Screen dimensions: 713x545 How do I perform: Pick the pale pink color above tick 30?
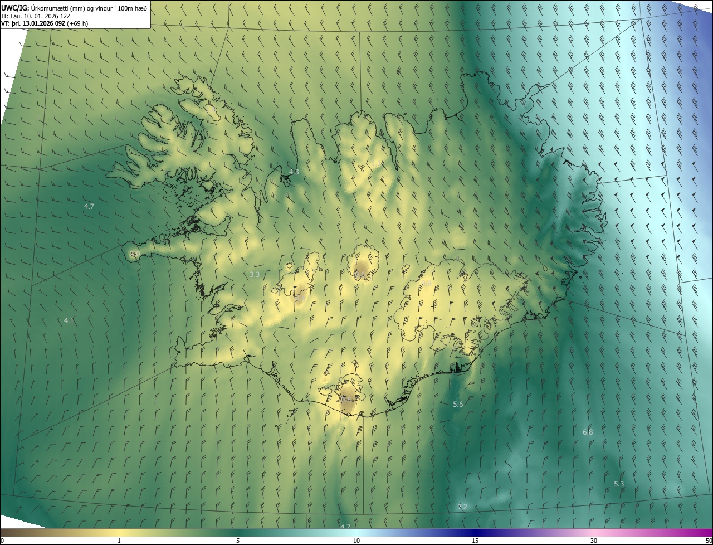pos(594,532)
